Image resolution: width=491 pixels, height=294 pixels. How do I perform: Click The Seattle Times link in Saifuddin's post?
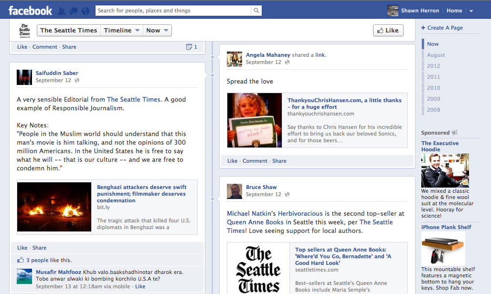point(134,99)
